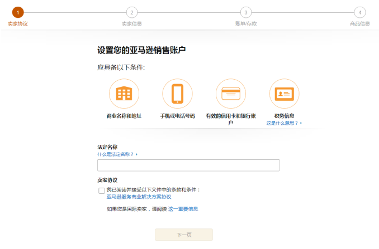Viewport: 379px width, 249px height.
Task: Click the 法定名称 field label
Action: point(107,147)
